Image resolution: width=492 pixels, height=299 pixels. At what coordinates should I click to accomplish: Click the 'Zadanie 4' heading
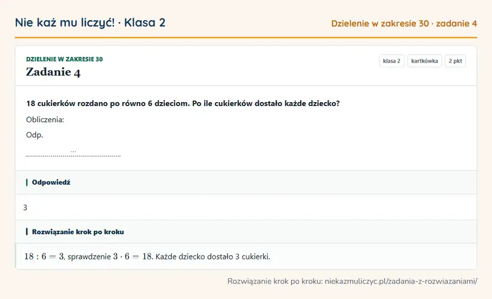pyautogui.click(x=53, y=72)
